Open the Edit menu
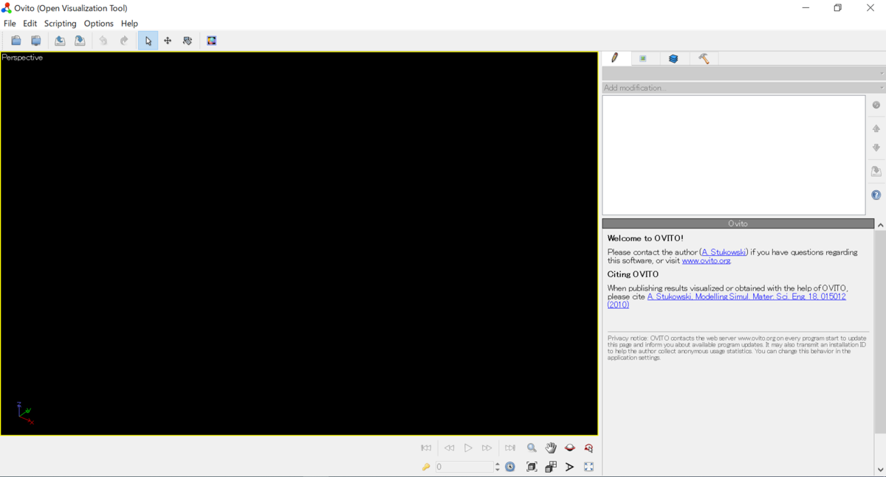886x477 pixels. (x=30, y=24)
